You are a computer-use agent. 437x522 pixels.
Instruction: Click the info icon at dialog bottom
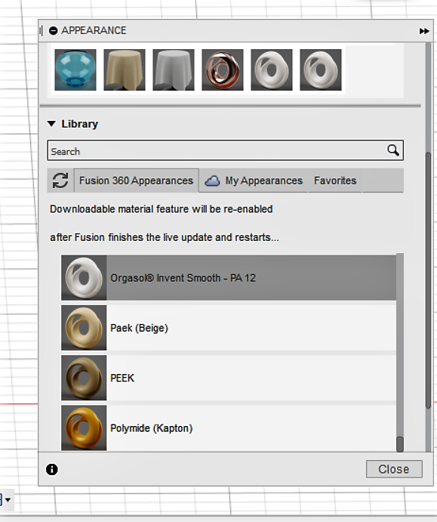[52, 469]
